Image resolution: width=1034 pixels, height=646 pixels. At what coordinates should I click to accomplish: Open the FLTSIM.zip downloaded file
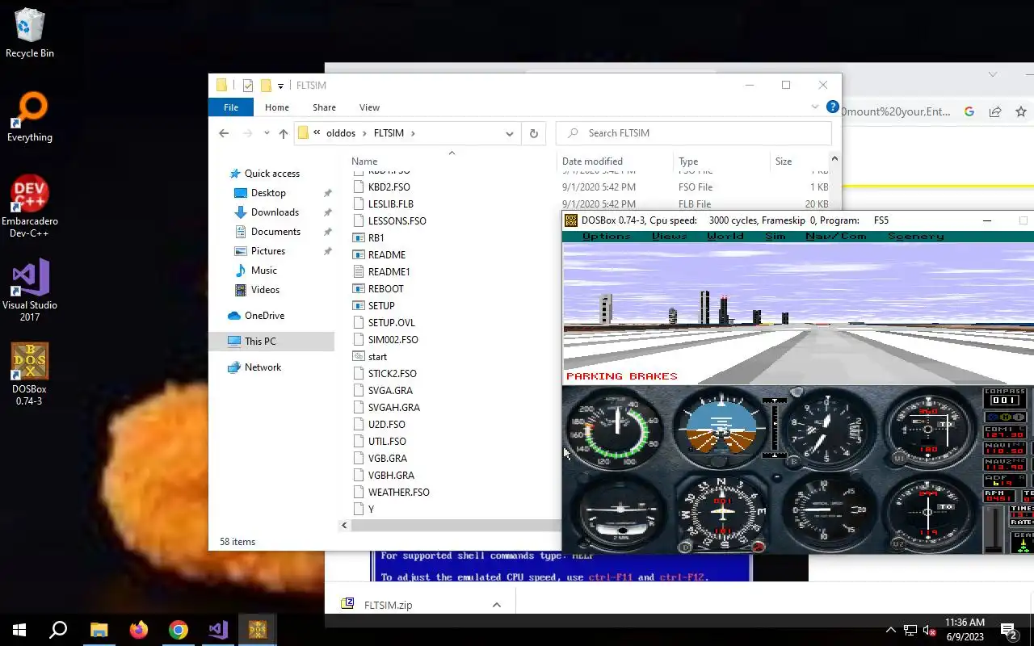pyautogui.click(x=388, y=605)
